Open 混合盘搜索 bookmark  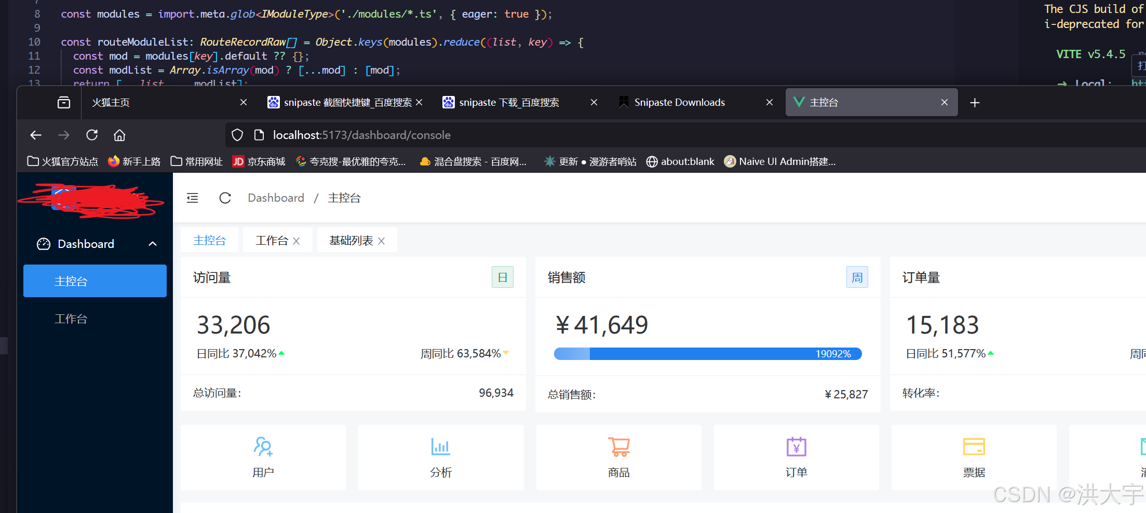coord(473,161)
